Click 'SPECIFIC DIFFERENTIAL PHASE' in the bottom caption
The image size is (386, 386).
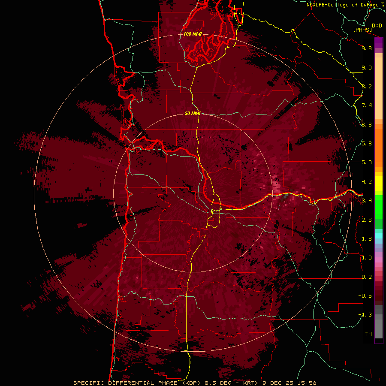125,383
